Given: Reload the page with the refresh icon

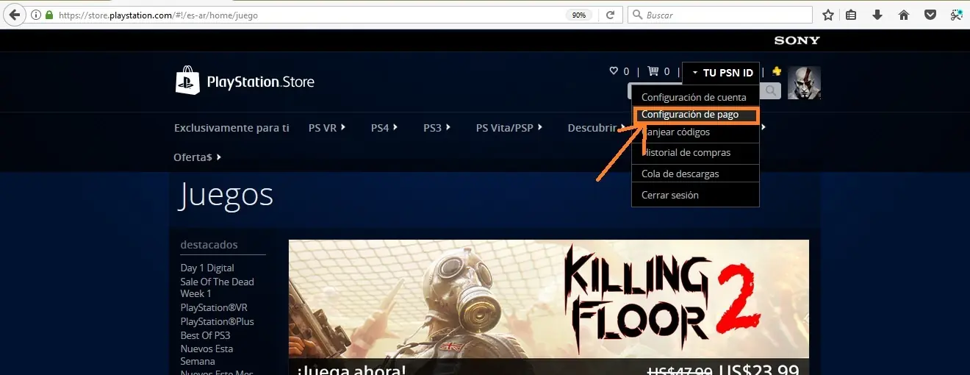Looking at the screenshot, I should pos(610,15).
